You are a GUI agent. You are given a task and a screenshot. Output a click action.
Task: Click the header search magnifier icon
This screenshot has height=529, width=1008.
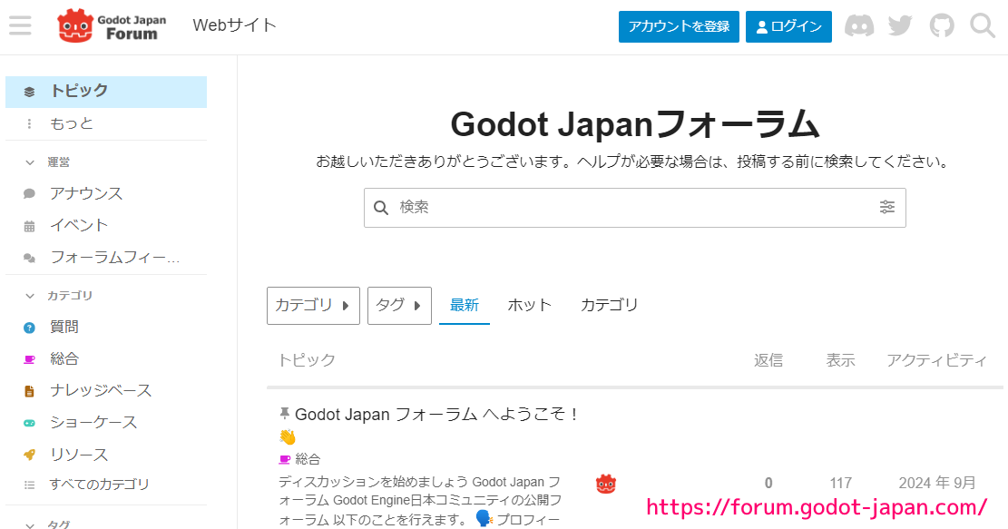[983, 25]
